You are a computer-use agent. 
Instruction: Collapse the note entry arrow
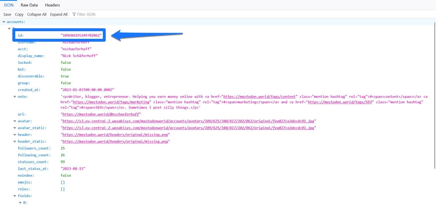coord(15,97)
